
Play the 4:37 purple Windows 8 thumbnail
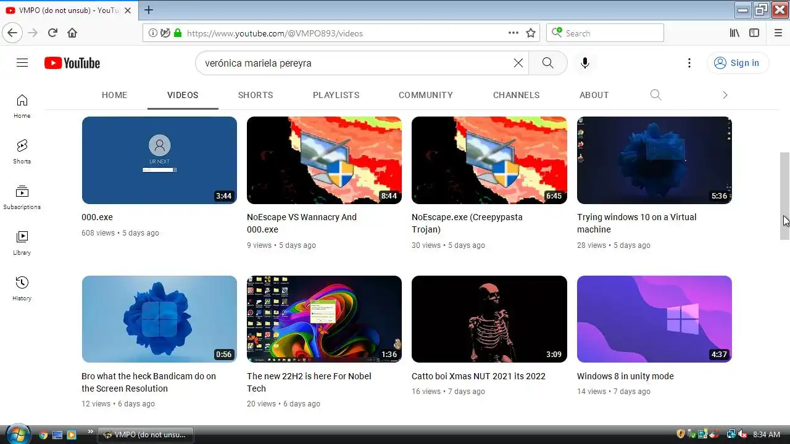[x=654, y=319]
